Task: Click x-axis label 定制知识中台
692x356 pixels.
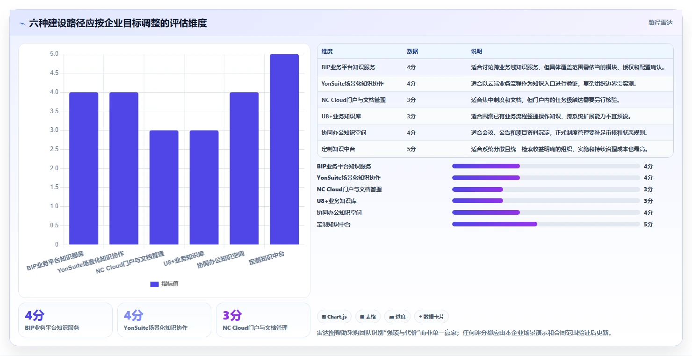Action: point(267,258)
